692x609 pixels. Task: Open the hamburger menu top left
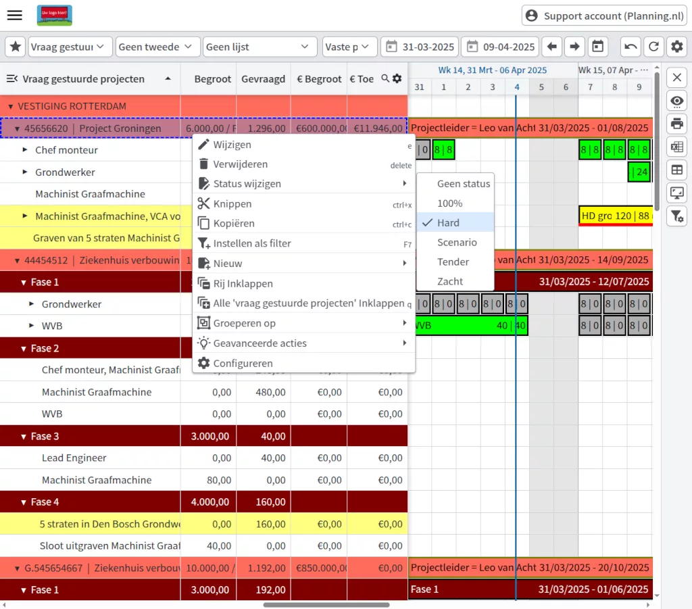click(14, 16)
